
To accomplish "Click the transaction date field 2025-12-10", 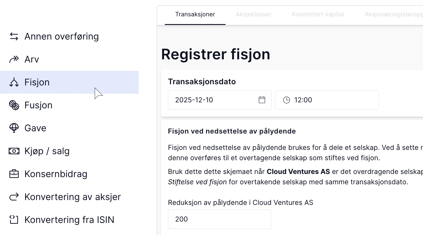I will (212, 100).
